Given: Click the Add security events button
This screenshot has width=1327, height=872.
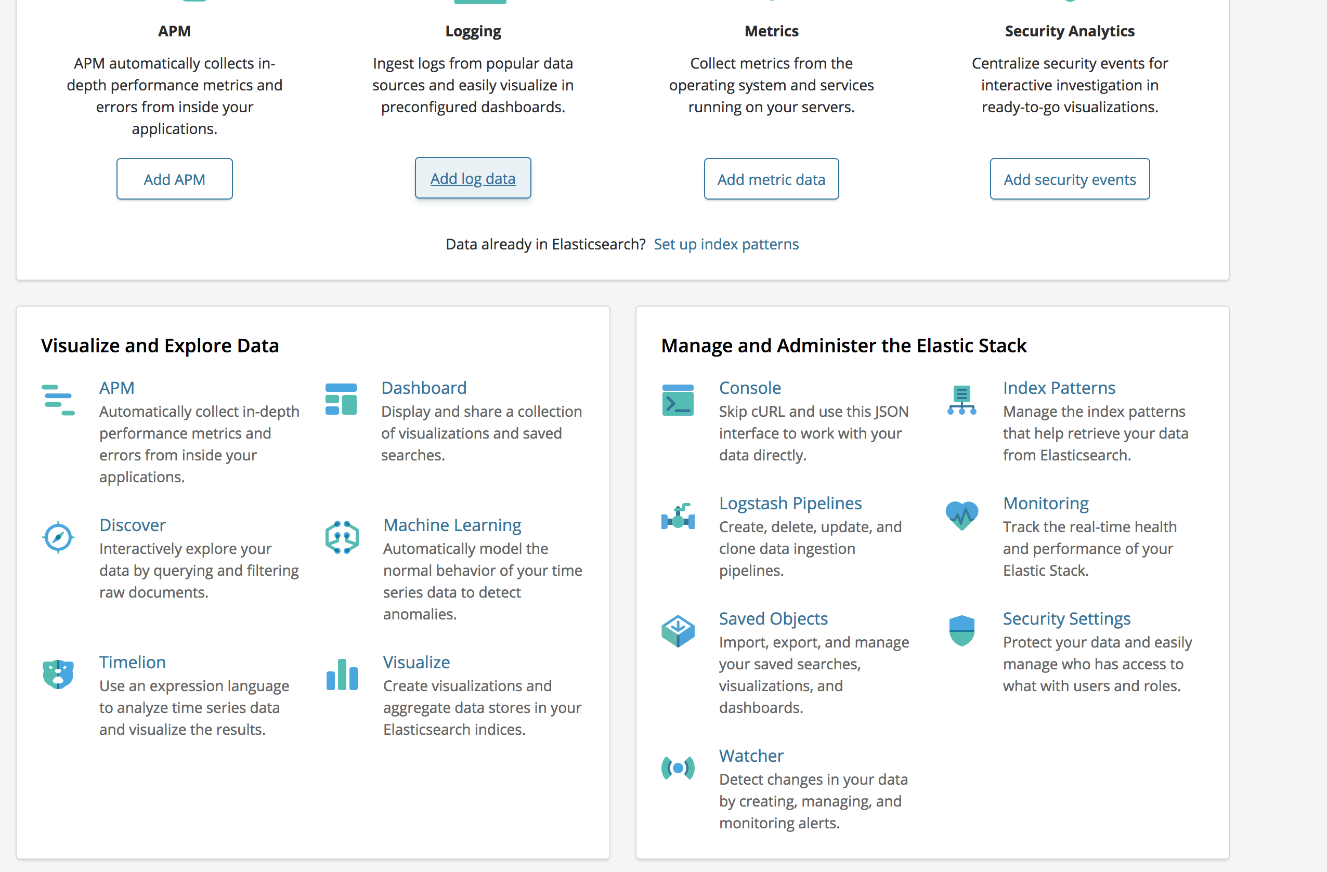Looking at the screenshot, I should pyautogui.click(x=1069, y=178).
